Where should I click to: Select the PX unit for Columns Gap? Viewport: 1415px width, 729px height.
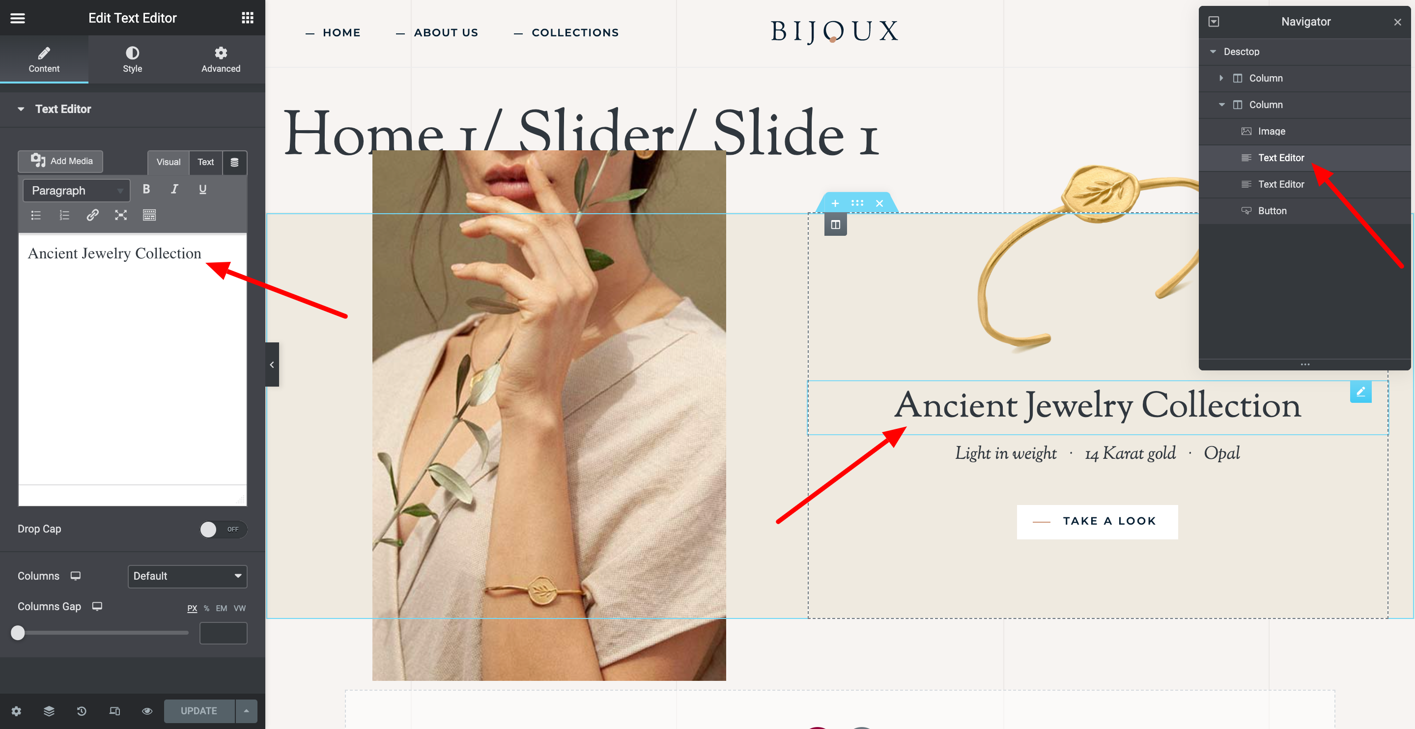click(x=192, y=608)
